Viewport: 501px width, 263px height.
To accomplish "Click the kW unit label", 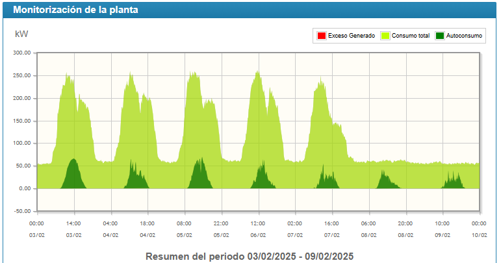I will click(21, 34).
